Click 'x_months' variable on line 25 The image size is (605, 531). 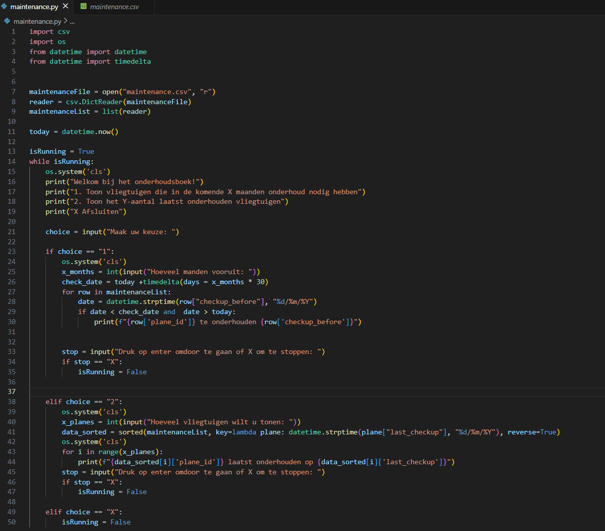(78, 272)
